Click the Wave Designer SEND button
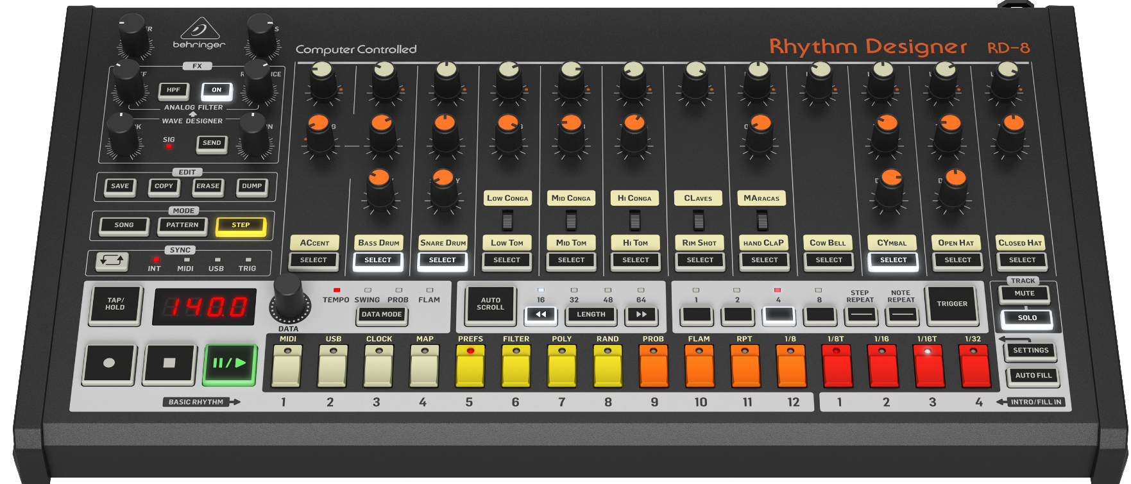This screenshot has height=484, width=1131. point(212,144)
